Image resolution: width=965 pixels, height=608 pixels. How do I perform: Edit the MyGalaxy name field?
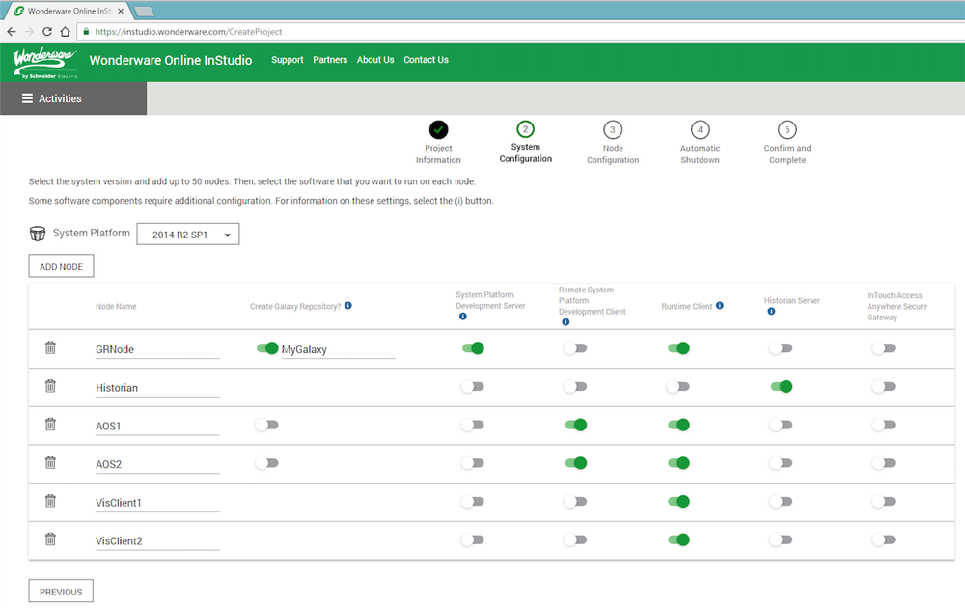337,349
